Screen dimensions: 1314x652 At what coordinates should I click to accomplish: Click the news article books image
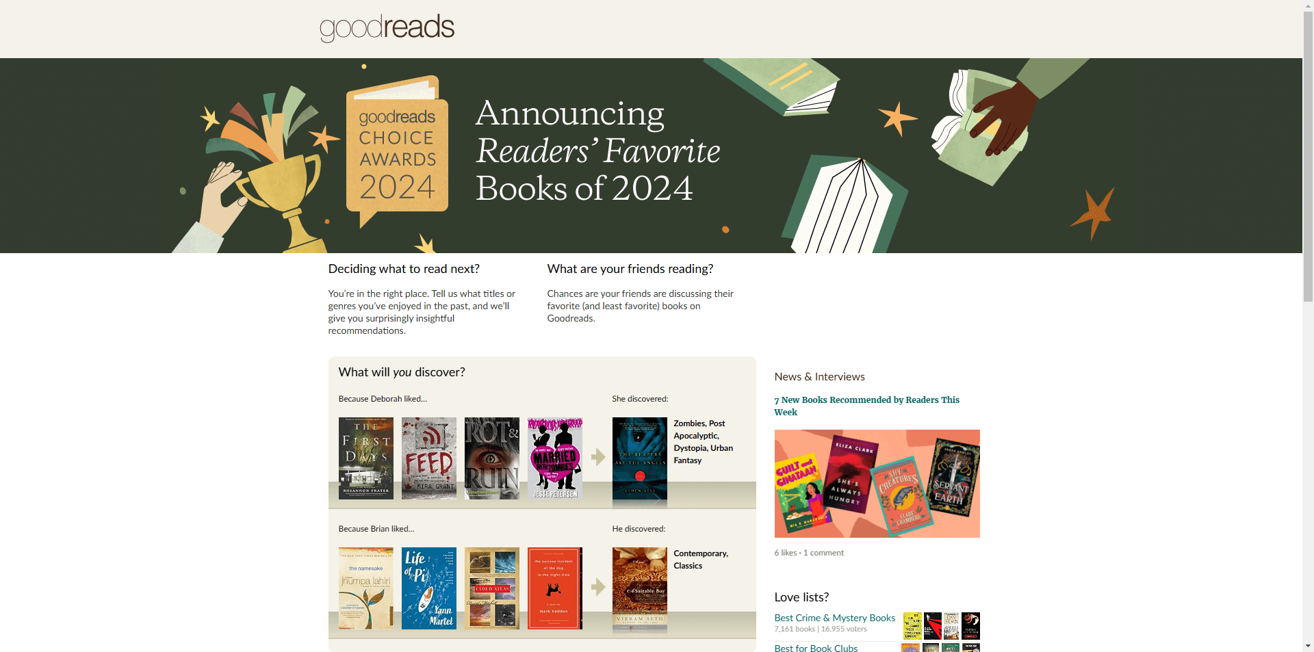click(877, 484)
